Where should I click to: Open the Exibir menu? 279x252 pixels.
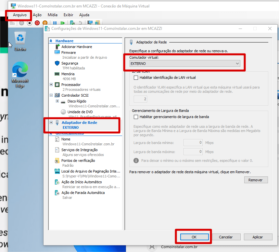coord(69,15)
